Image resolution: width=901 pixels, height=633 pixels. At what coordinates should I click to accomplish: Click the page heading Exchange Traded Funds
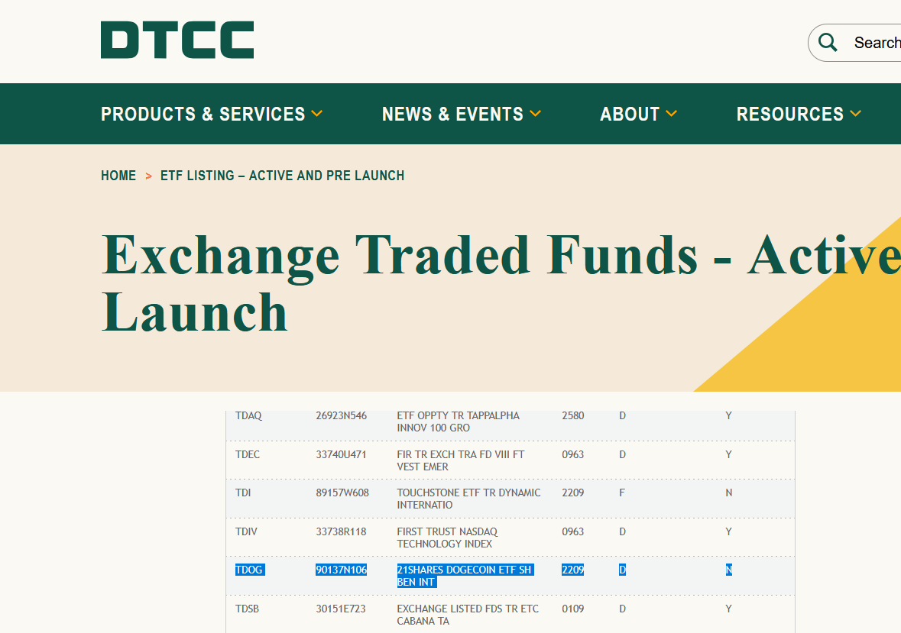point(382,256)
